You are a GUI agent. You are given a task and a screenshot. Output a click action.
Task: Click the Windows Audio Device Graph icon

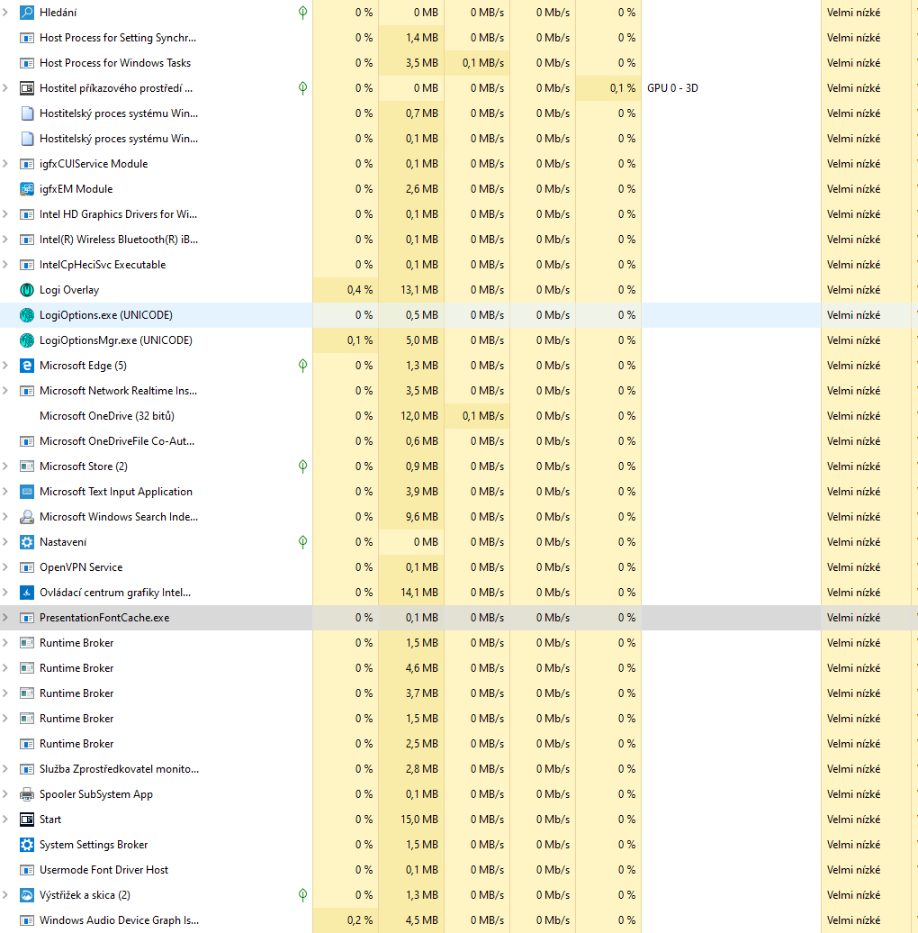27,920
